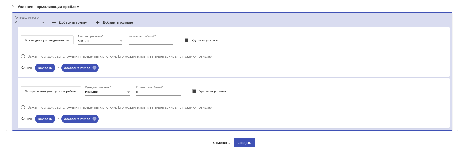This screenshot has height=149, width=464.
Task: Click the plus icon for 'Добавить условие'
Action: [97, 23]
